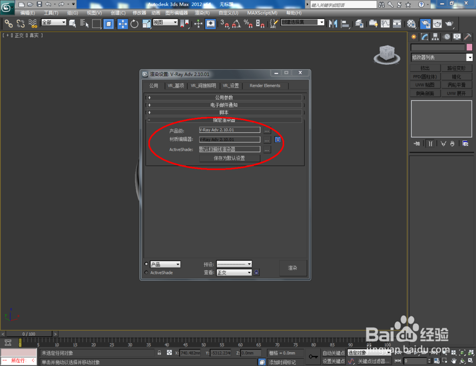Switch to the VR_间接照明 tab
The image size is (476, 366).
(x=203, y=86)
